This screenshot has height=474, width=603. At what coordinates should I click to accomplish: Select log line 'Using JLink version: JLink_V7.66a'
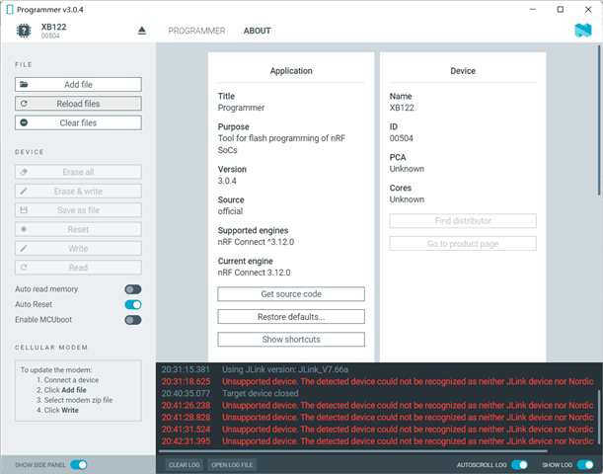285,369
